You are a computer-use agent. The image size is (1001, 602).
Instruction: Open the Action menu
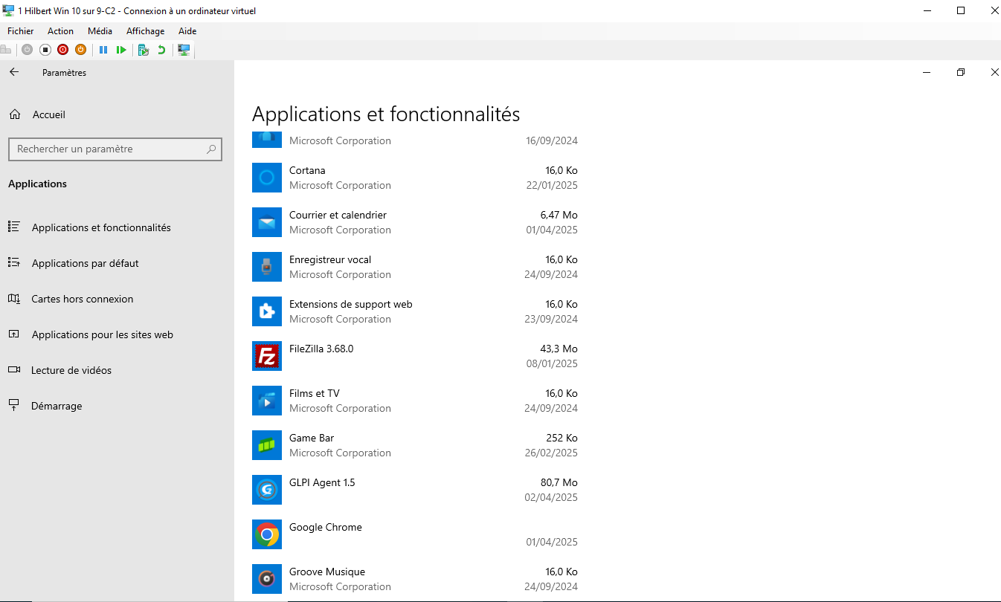tap(60, 31)
